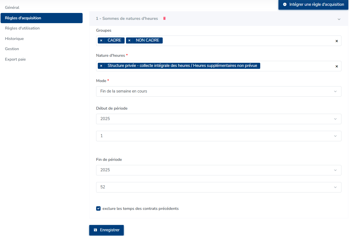Open the Début de période year dropdown
The height and width of the screenshot is (236, 350).
pos(219,119)
